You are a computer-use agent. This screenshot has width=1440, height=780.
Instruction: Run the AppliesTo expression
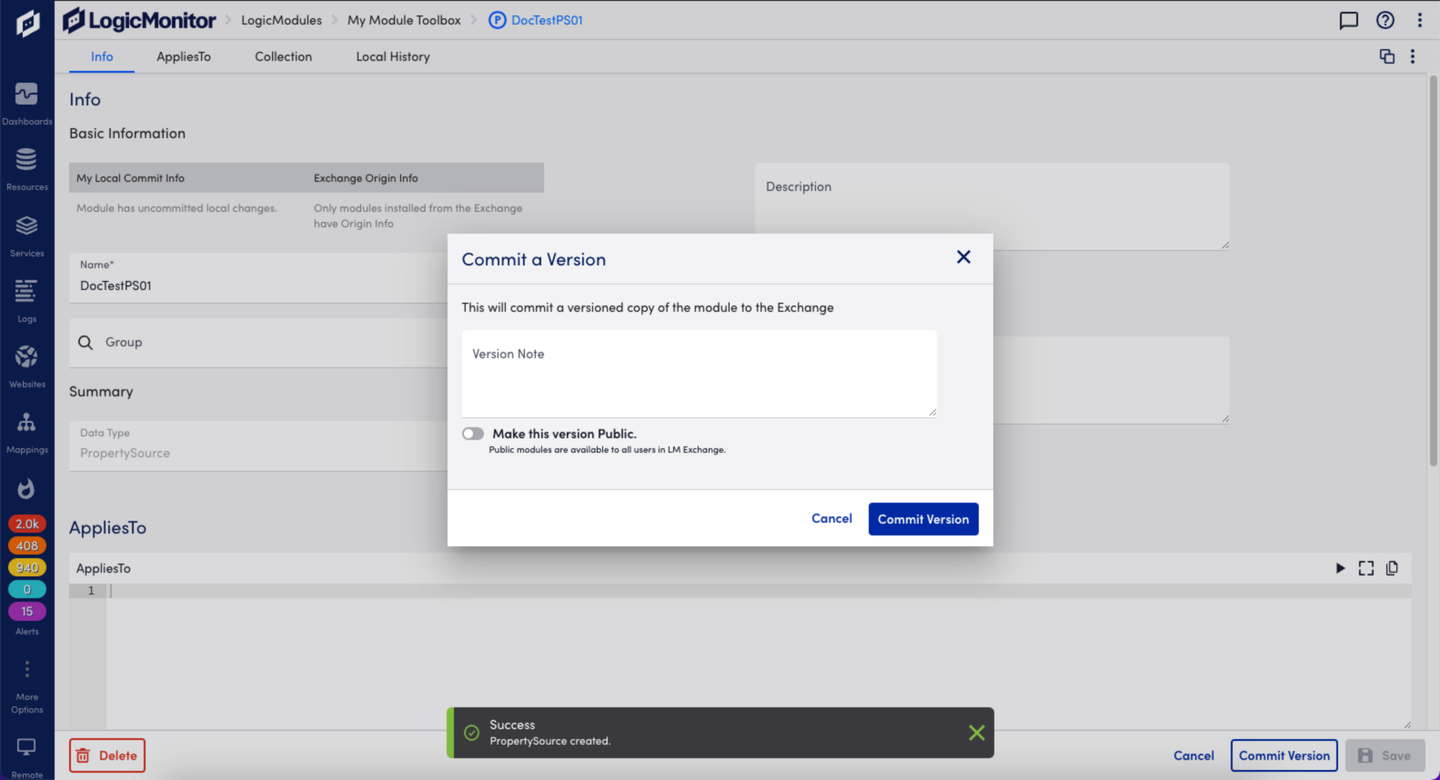tap(1340, 568)
